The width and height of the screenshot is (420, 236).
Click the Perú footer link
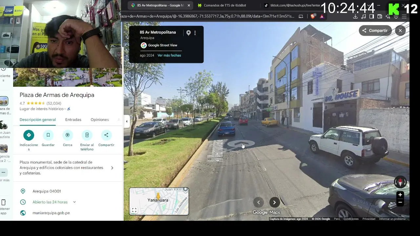337,219
